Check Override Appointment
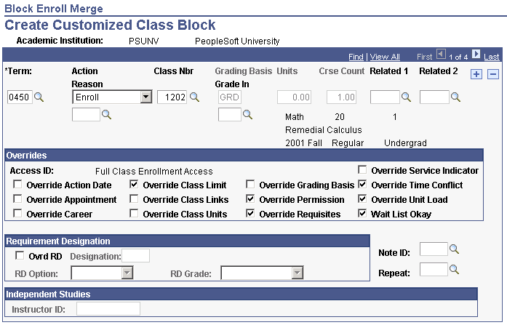 [x=17, y=198]
